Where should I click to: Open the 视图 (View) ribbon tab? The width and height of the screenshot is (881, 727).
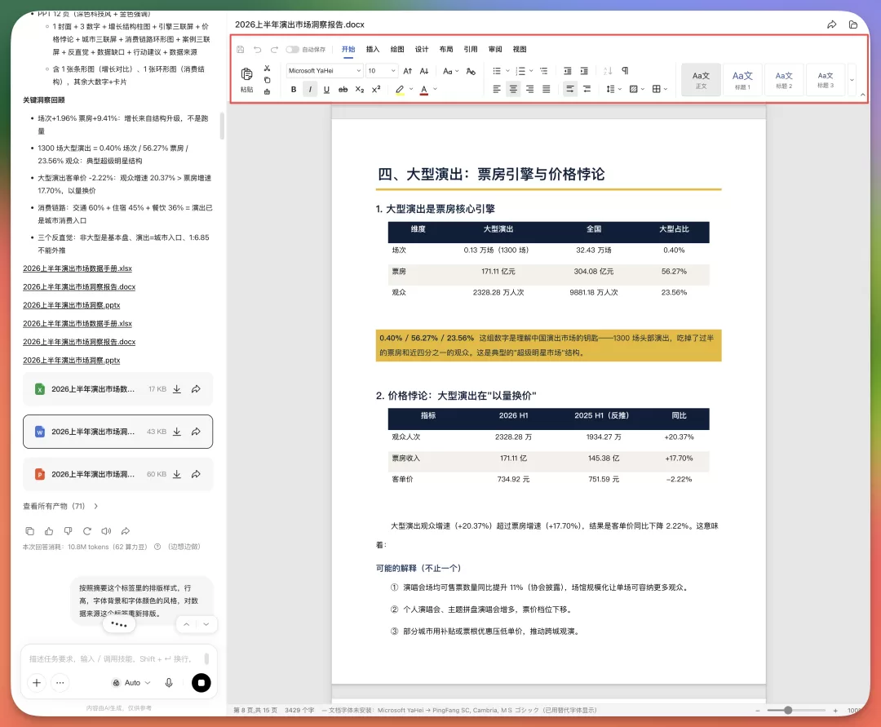[520, 50]
